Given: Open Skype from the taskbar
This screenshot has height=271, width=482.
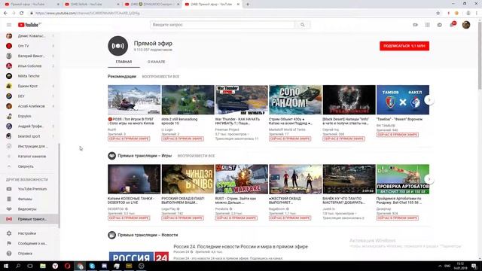Looking at the screenshot, I should pyautogui.click(x=92, y=266).
